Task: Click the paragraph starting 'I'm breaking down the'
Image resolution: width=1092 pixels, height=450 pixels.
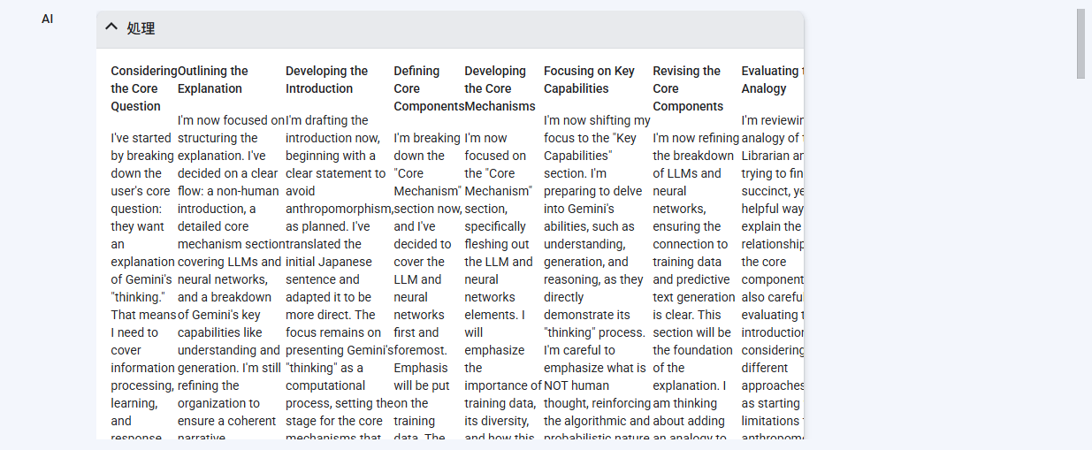Action: tap(428, 285)
